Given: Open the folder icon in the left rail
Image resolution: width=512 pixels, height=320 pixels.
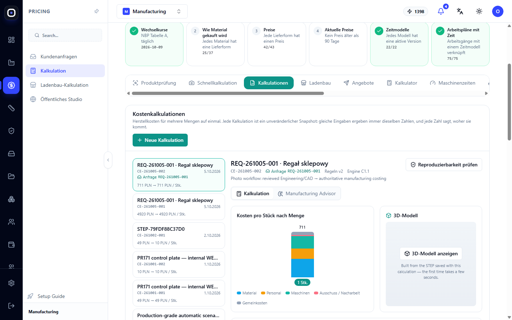Looking at the screenshot, I should 11,176.
